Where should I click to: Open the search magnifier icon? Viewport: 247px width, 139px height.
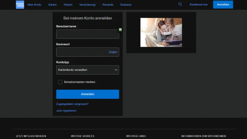coord(180,4)
